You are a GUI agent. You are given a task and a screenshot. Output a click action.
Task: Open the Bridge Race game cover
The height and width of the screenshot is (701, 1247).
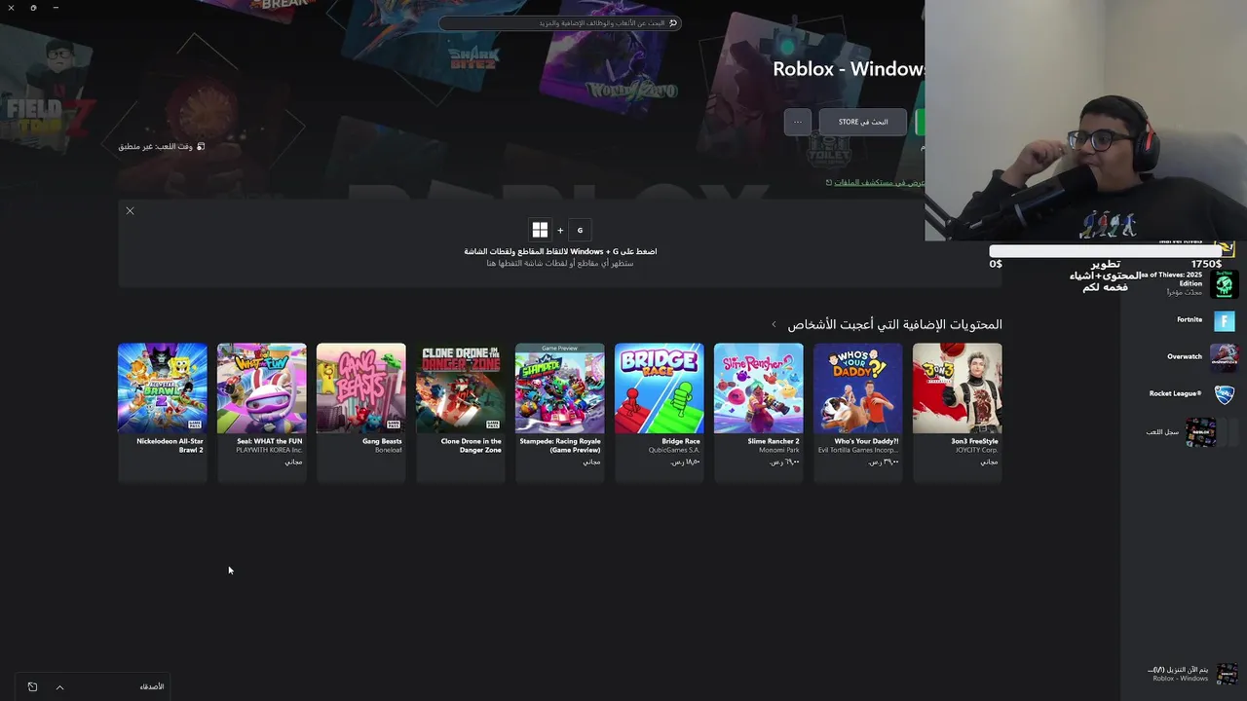[660, 387]
